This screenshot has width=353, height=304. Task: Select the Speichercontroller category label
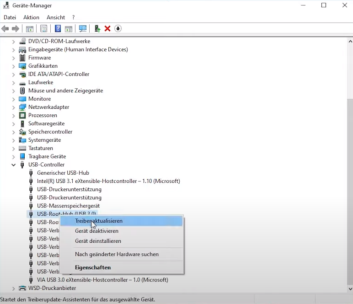50,132
